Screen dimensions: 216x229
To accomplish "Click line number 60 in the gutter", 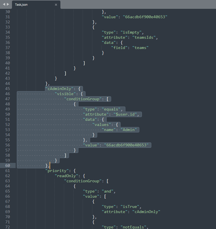I will [7, 165].
